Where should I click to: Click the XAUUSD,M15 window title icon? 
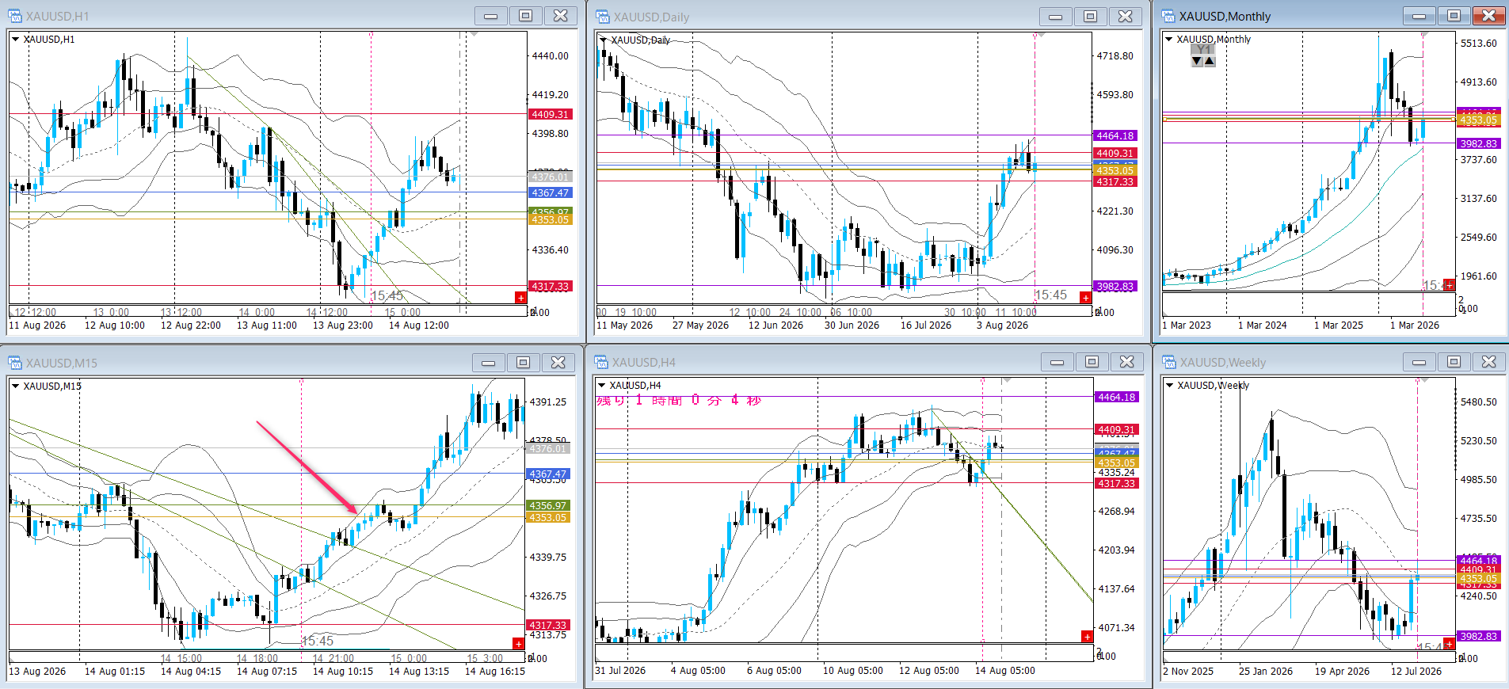tap(15, 363)
